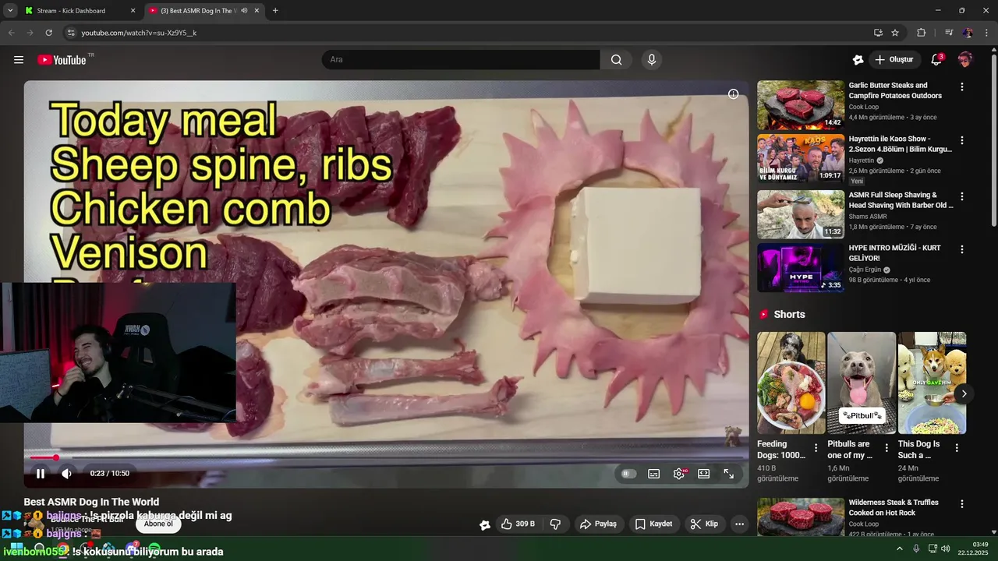Close the YouTube browser tab
The image size is (998, 561).
(x=257, y=11)
